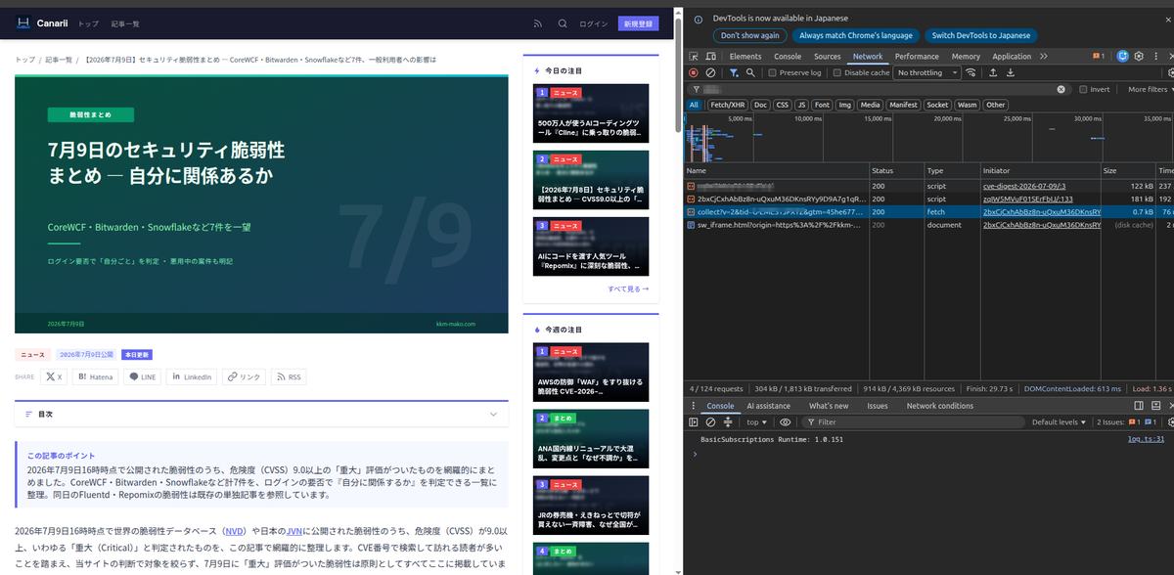Image resolution: width=1174 pixels, height=575 pixels.
Task: Open the drawer kebab menu beside Console tab
Action: pyautogui.click(x=694, y=406)
